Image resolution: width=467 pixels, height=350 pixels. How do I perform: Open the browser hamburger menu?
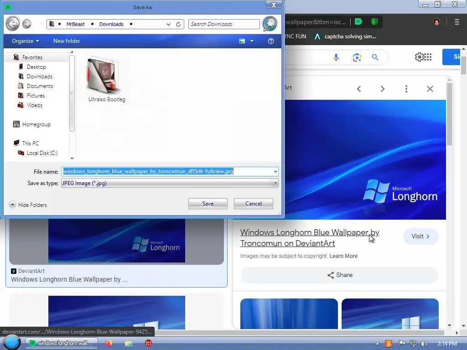coord(457,22)
